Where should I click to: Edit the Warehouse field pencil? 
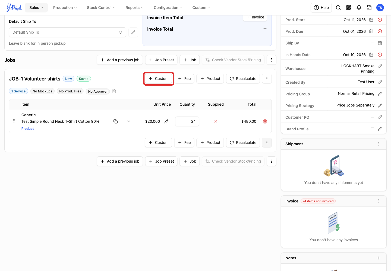(380, 66)
